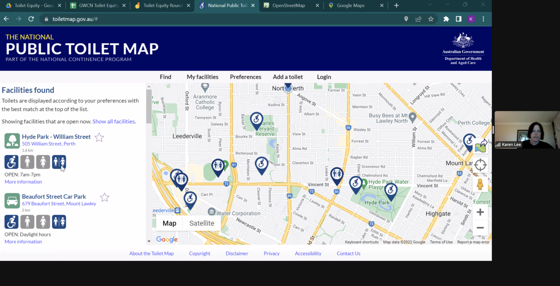Open the Preferences menu item

(245, 77)
